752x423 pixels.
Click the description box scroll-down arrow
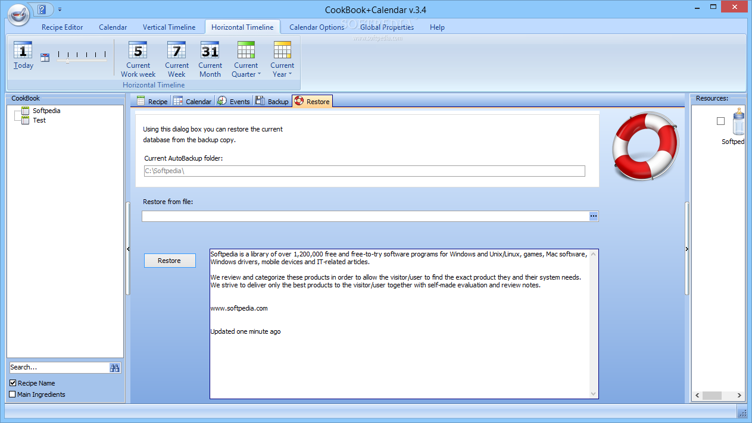coord(593,393)
